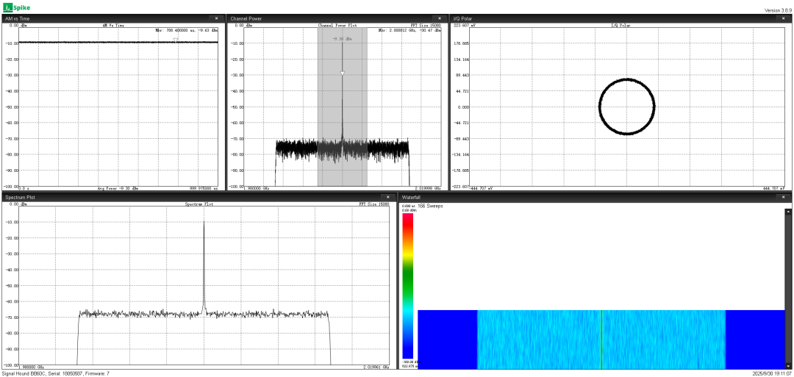Click the marker triangle on Channel Power peak

[x=342, y=73]
